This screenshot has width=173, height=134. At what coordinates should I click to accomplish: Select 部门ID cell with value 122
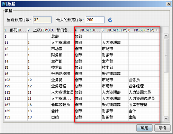tap(16, 86)
